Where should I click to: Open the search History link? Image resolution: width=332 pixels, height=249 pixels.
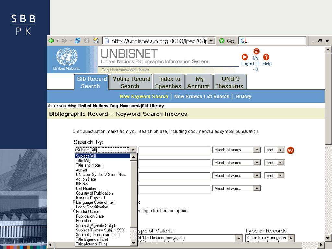[243, 96]
